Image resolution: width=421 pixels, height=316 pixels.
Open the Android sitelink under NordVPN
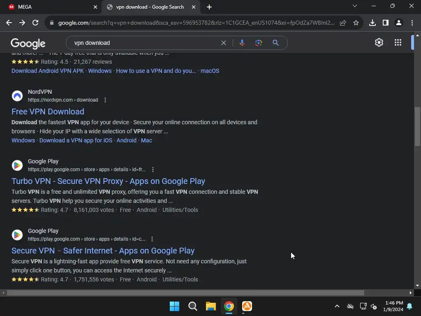click(127, 140)
